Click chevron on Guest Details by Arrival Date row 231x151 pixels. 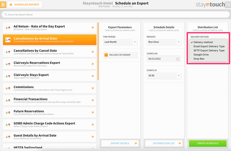(x=93, y=137)
